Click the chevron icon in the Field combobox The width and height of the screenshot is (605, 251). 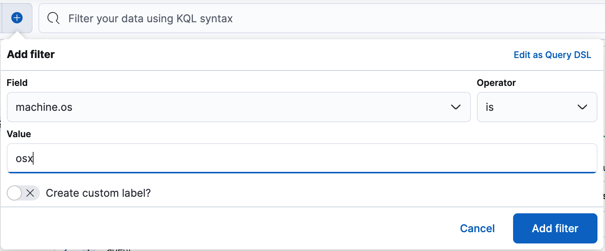(456, 107)
